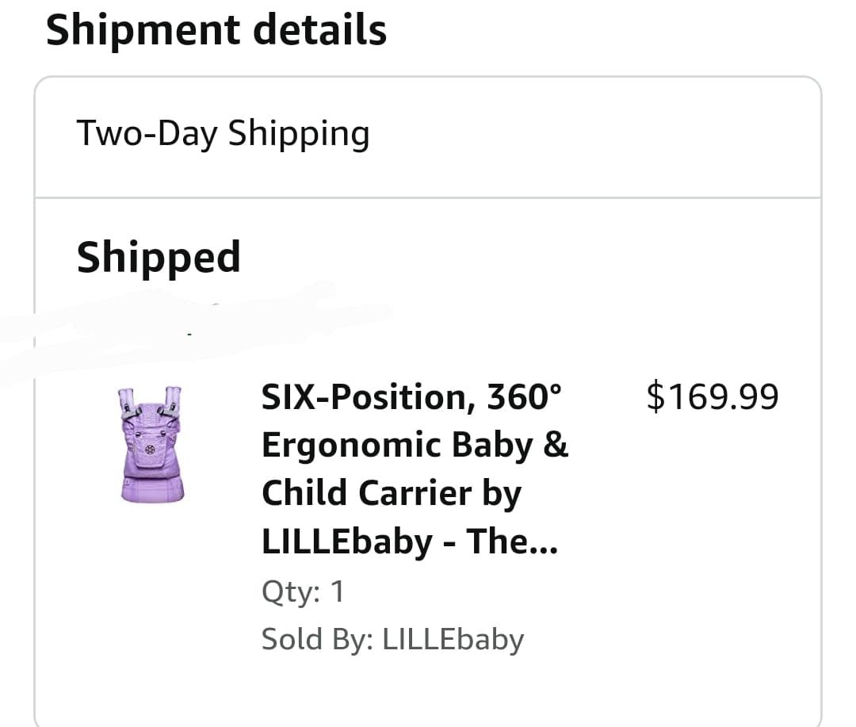Click the purple baby carrier product thumbnail
The width and height of the screenshot is (856, 727).
click(151, 443)
